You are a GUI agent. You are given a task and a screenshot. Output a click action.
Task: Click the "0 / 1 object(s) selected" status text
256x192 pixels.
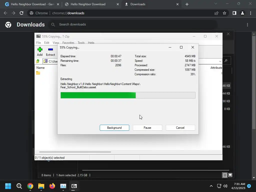(50, 158)
